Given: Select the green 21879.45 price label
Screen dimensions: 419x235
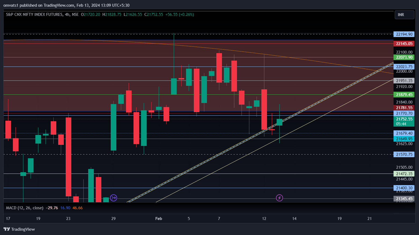Looking at the screenshot, I should 404,95.
